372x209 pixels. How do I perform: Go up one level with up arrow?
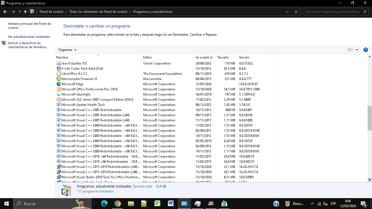pyautogui.click(x=25, y=12)
